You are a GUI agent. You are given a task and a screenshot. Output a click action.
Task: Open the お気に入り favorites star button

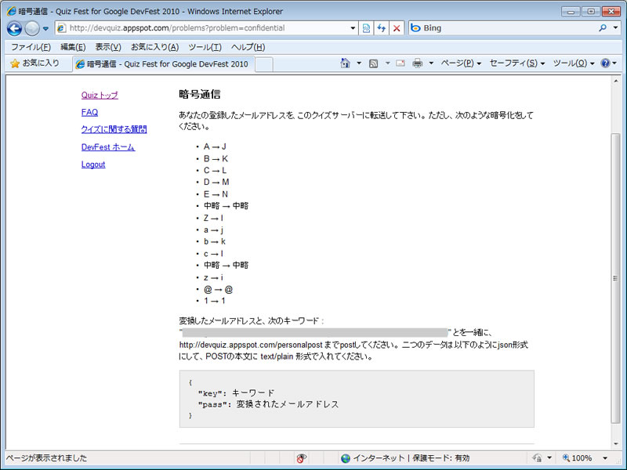click(34, 63)
